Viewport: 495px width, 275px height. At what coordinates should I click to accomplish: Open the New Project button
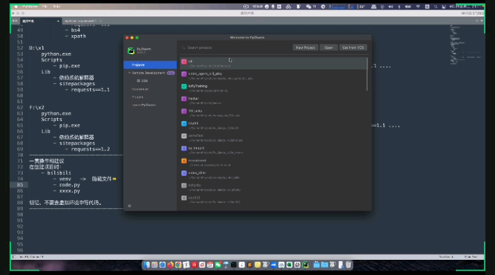pos(305,47)
